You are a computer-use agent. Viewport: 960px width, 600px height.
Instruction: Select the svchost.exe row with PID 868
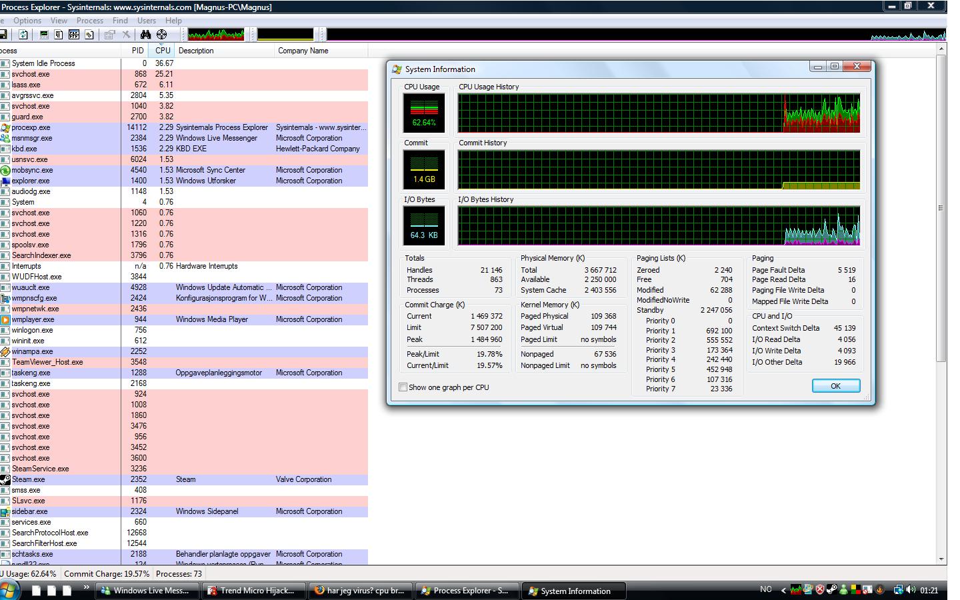coord(184,74)
